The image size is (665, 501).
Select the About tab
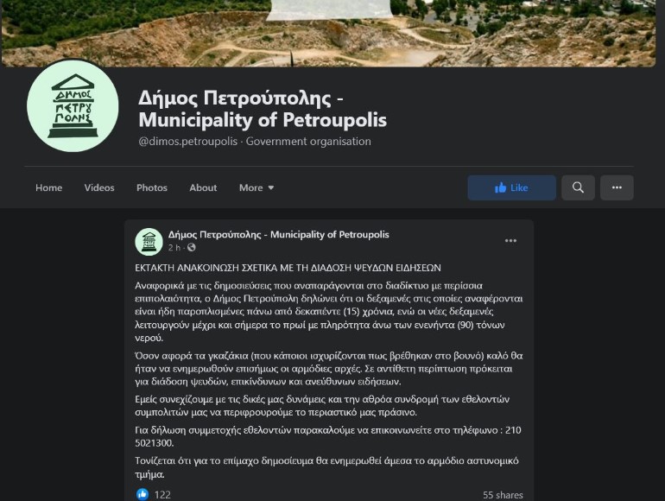point(203,187)
